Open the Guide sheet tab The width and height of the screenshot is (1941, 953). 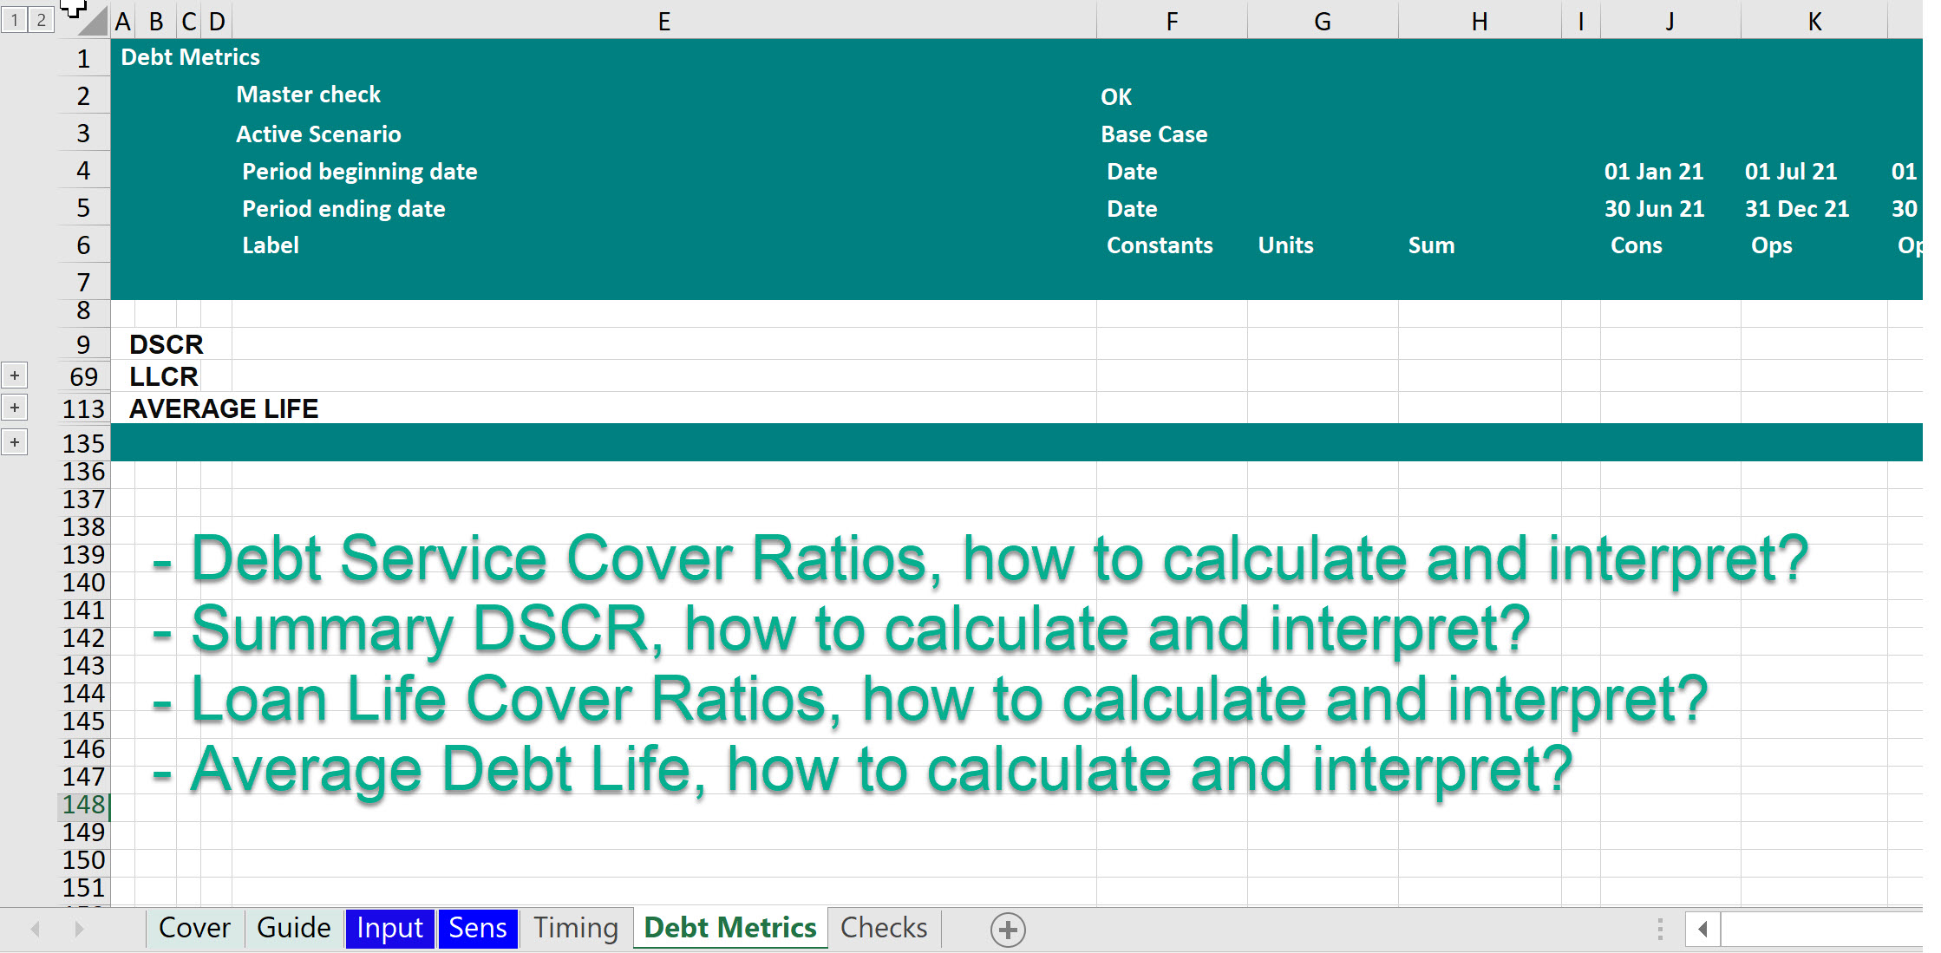(294, 928)
